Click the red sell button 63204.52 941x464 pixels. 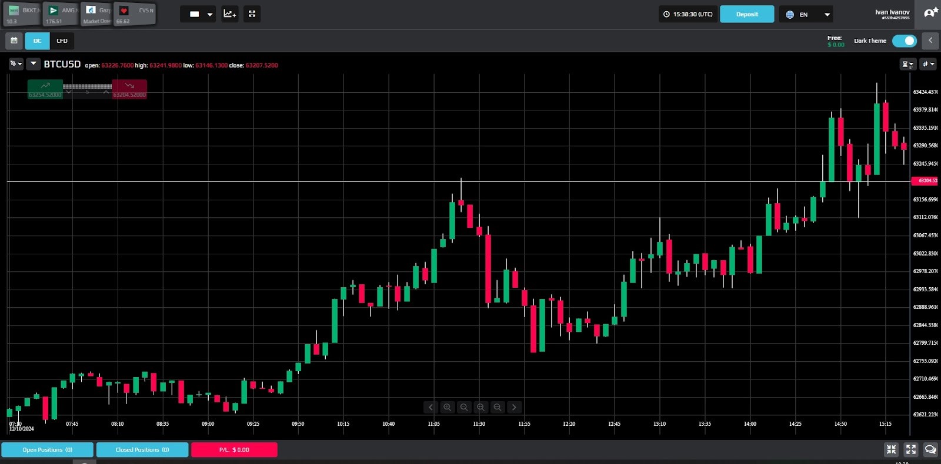click(129, 89)
